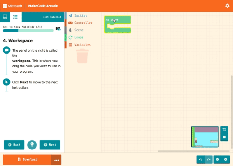This screenshot has height=166, width=233.
Task: Click the Download button
Action: click(x=27, y=159)
